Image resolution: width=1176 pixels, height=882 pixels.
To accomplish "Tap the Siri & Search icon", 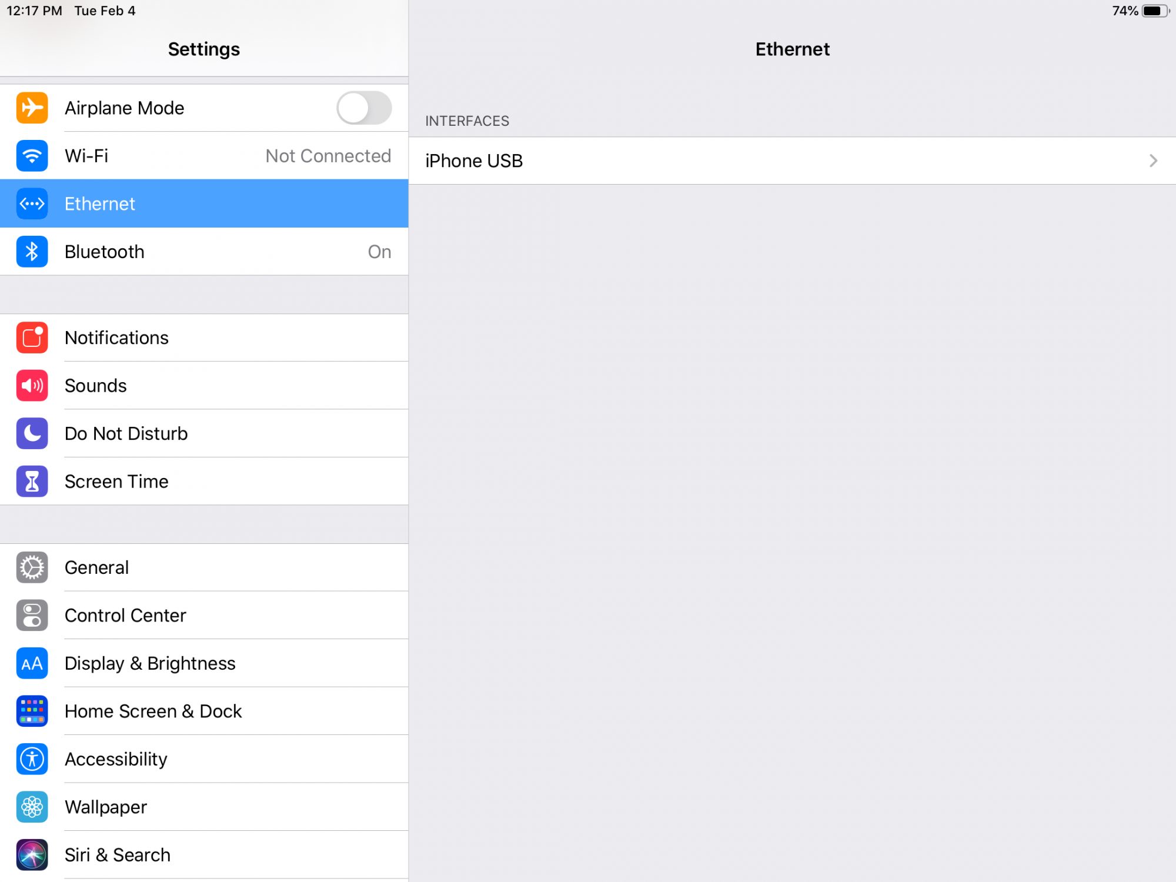I will click(x=32, y=855).
